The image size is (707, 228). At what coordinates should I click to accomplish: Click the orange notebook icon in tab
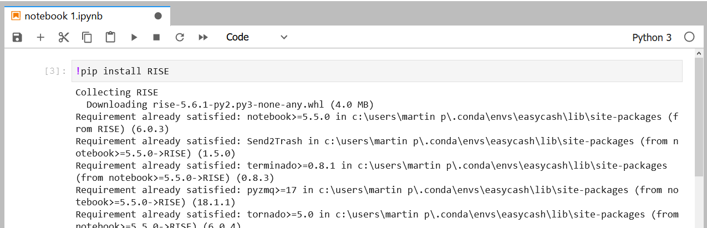[x=16, y=16]
